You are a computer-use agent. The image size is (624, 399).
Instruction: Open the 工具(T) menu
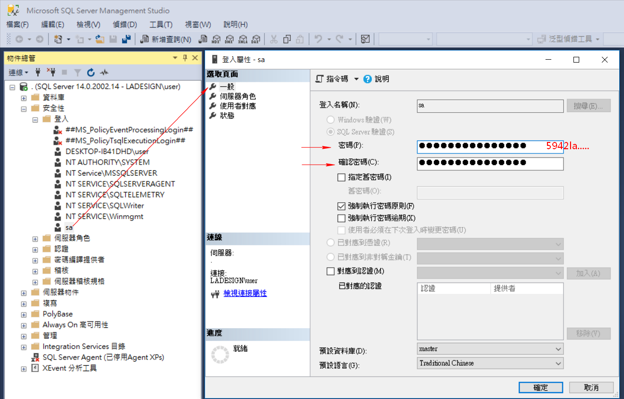(x=160, y=24)
